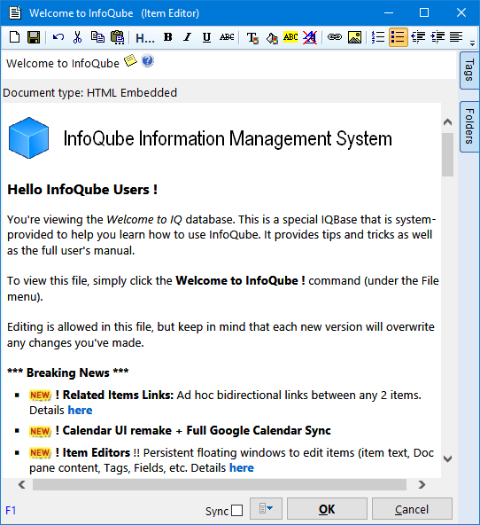Toggle bulleted list formatting

click(x=399, y=37)
